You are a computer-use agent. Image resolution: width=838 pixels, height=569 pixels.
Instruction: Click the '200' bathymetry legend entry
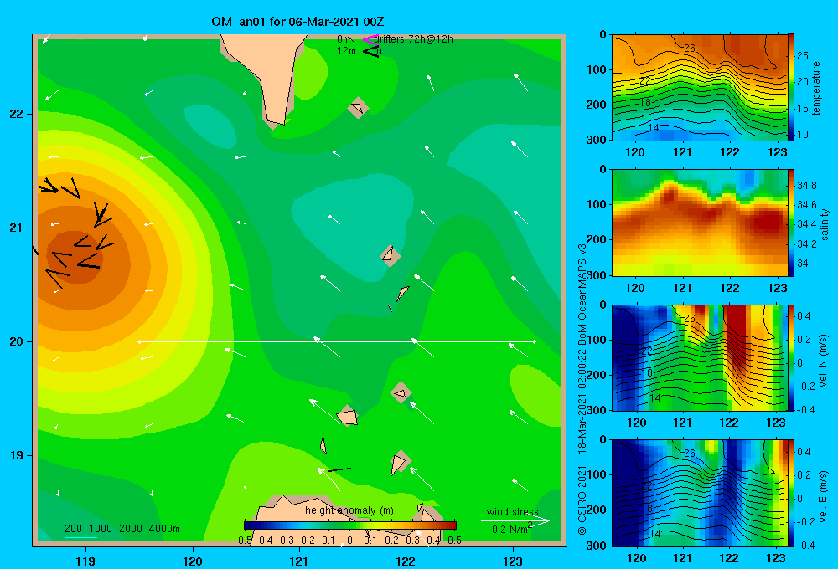pos(73,529)
